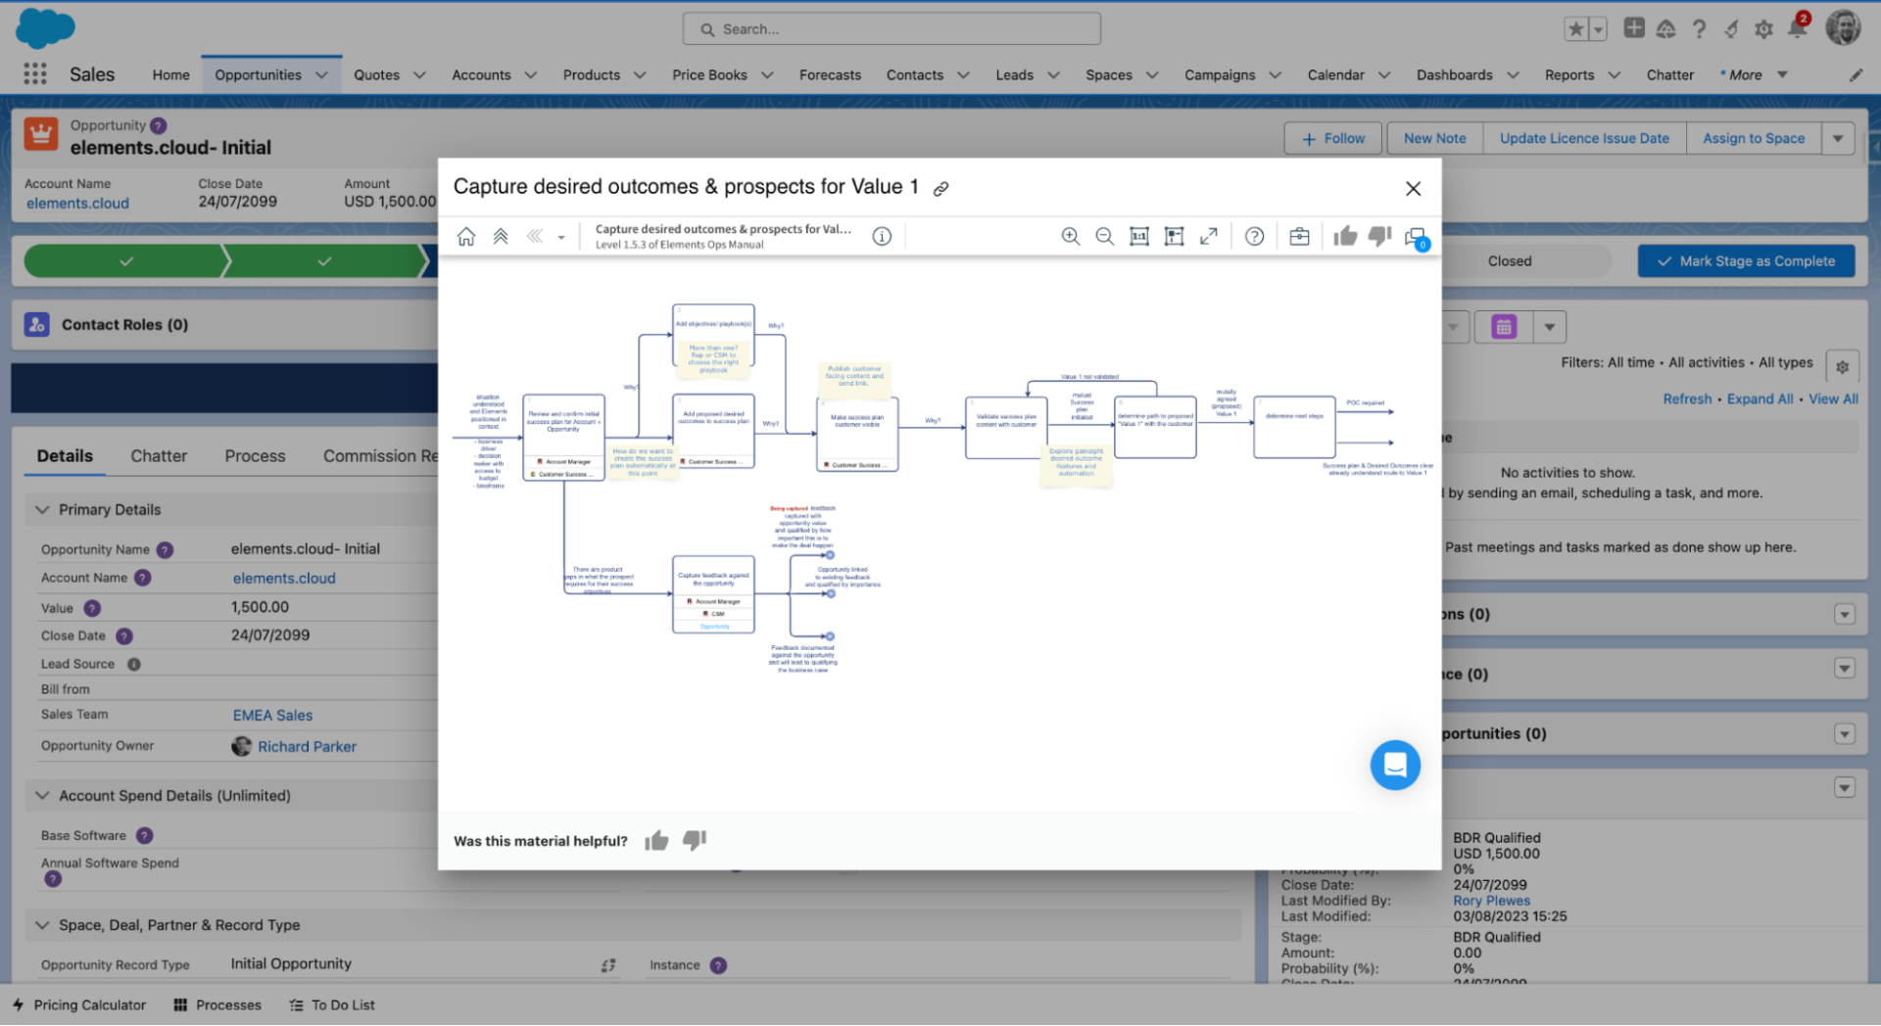Viewport: 1881px width, 1026px height.
Task: Open the Opportunities tab dropdown
Action: click(321, 74)
